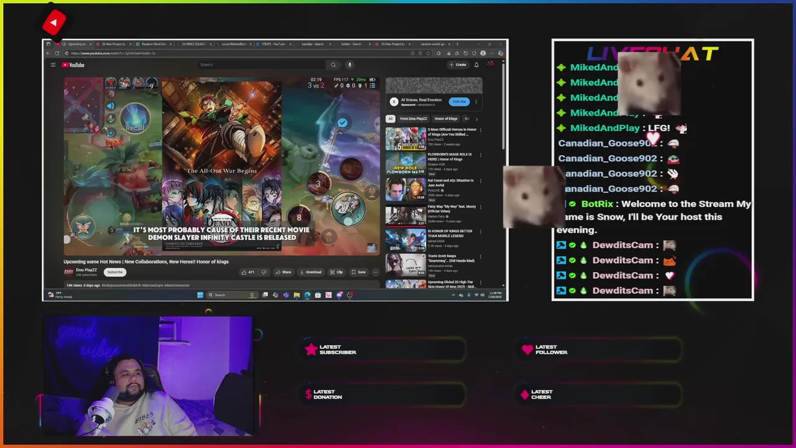Viewport: 796px width, 448px height.
Task: Switch to the bandlab Search tab
Action: point(312,44)
